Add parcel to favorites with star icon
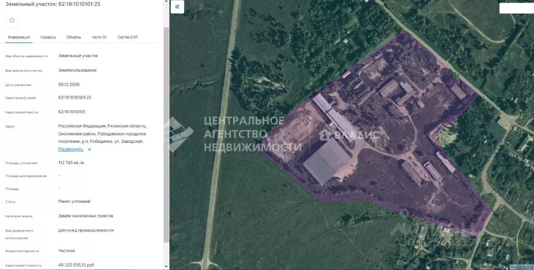 12,20
